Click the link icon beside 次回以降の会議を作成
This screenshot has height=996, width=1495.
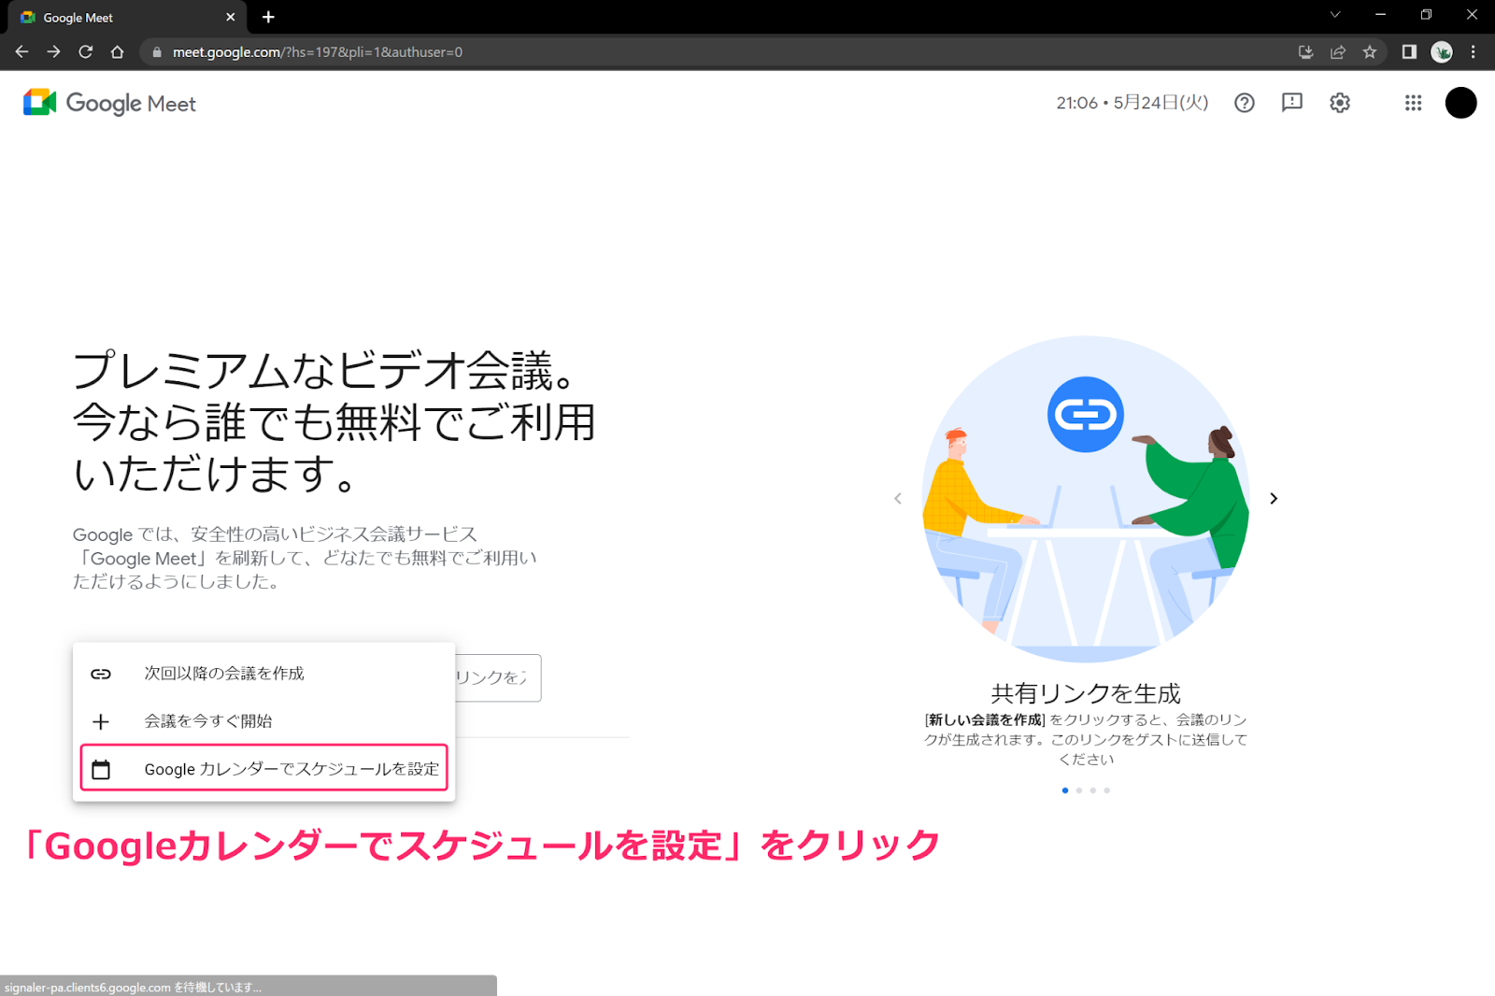coord(101,674)
